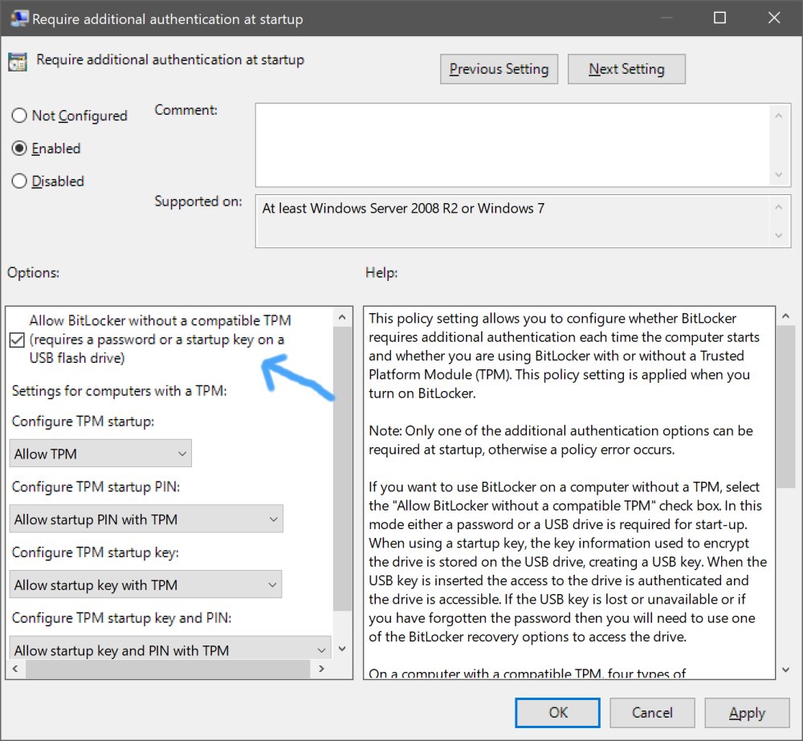Click Comment box scroll down arrow
Viewport: 803px width, 741px height.
pyautogui.click(x=778, y=175)
